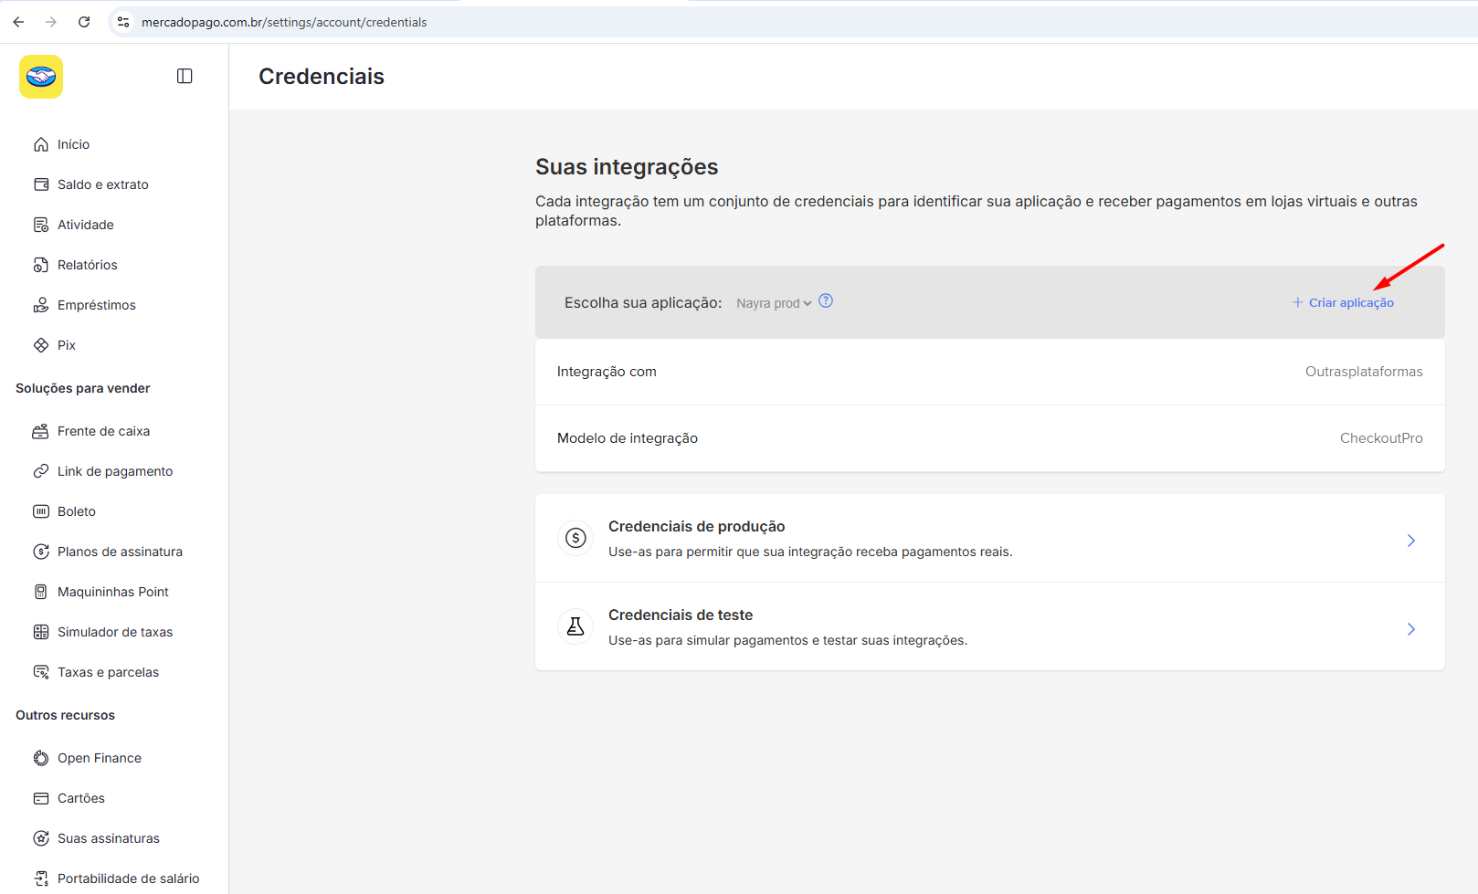The image size is (1478, 894).
Task: Click the Suas integrações heading
Action: 627,167
